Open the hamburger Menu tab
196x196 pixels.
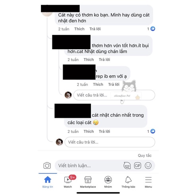pos(148,182)
